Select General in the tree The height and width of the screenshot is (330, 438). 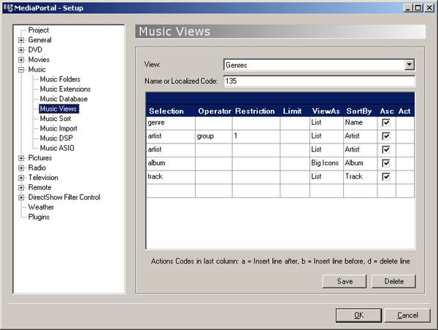[x=39, y=40]
